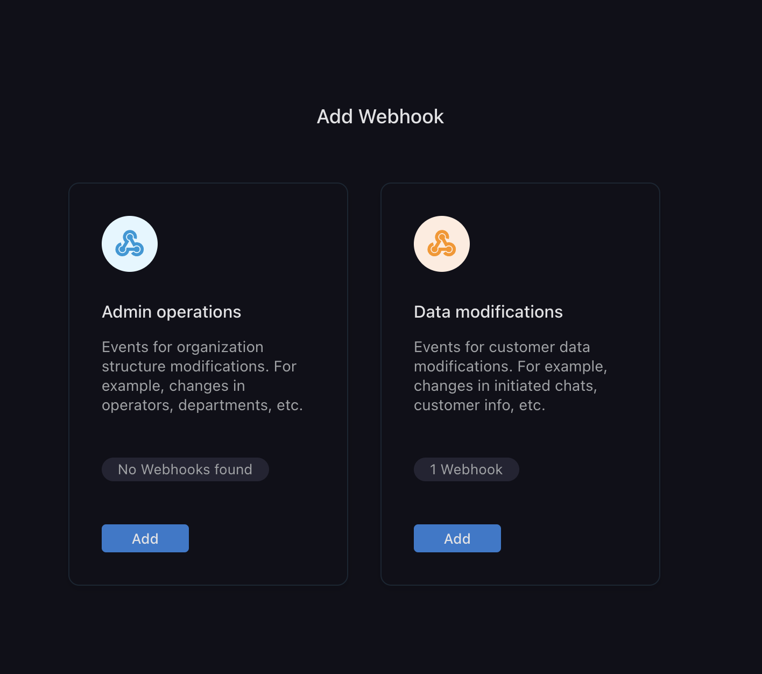Click the "Add Webhook" page heading
This screenshot has height=674, width=762.
380,117
